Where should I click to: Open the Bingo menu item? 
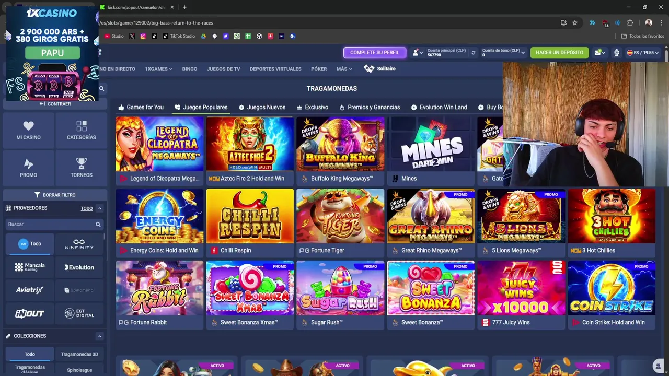[x=189, y=69]
